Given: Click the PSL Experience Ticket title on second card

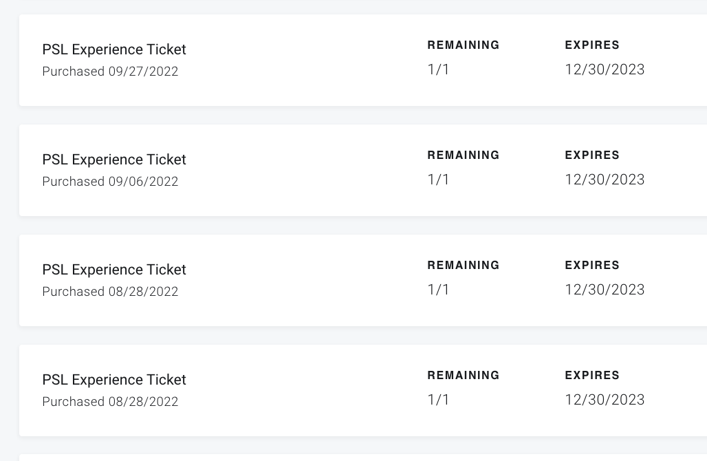Looking at the screenshot, I should pyautogui.click(x=114, y=160).
